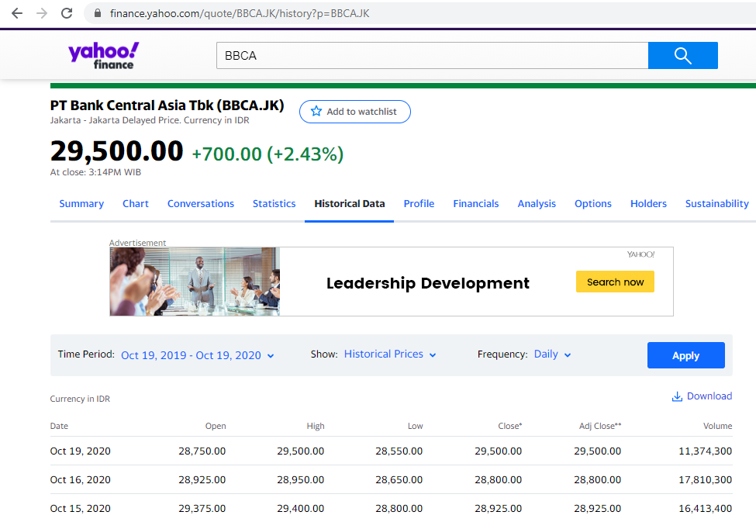This screenshot has height=522, width=756.
Task: Click the volume value 17,810,300
Action: tap(706, 480)
